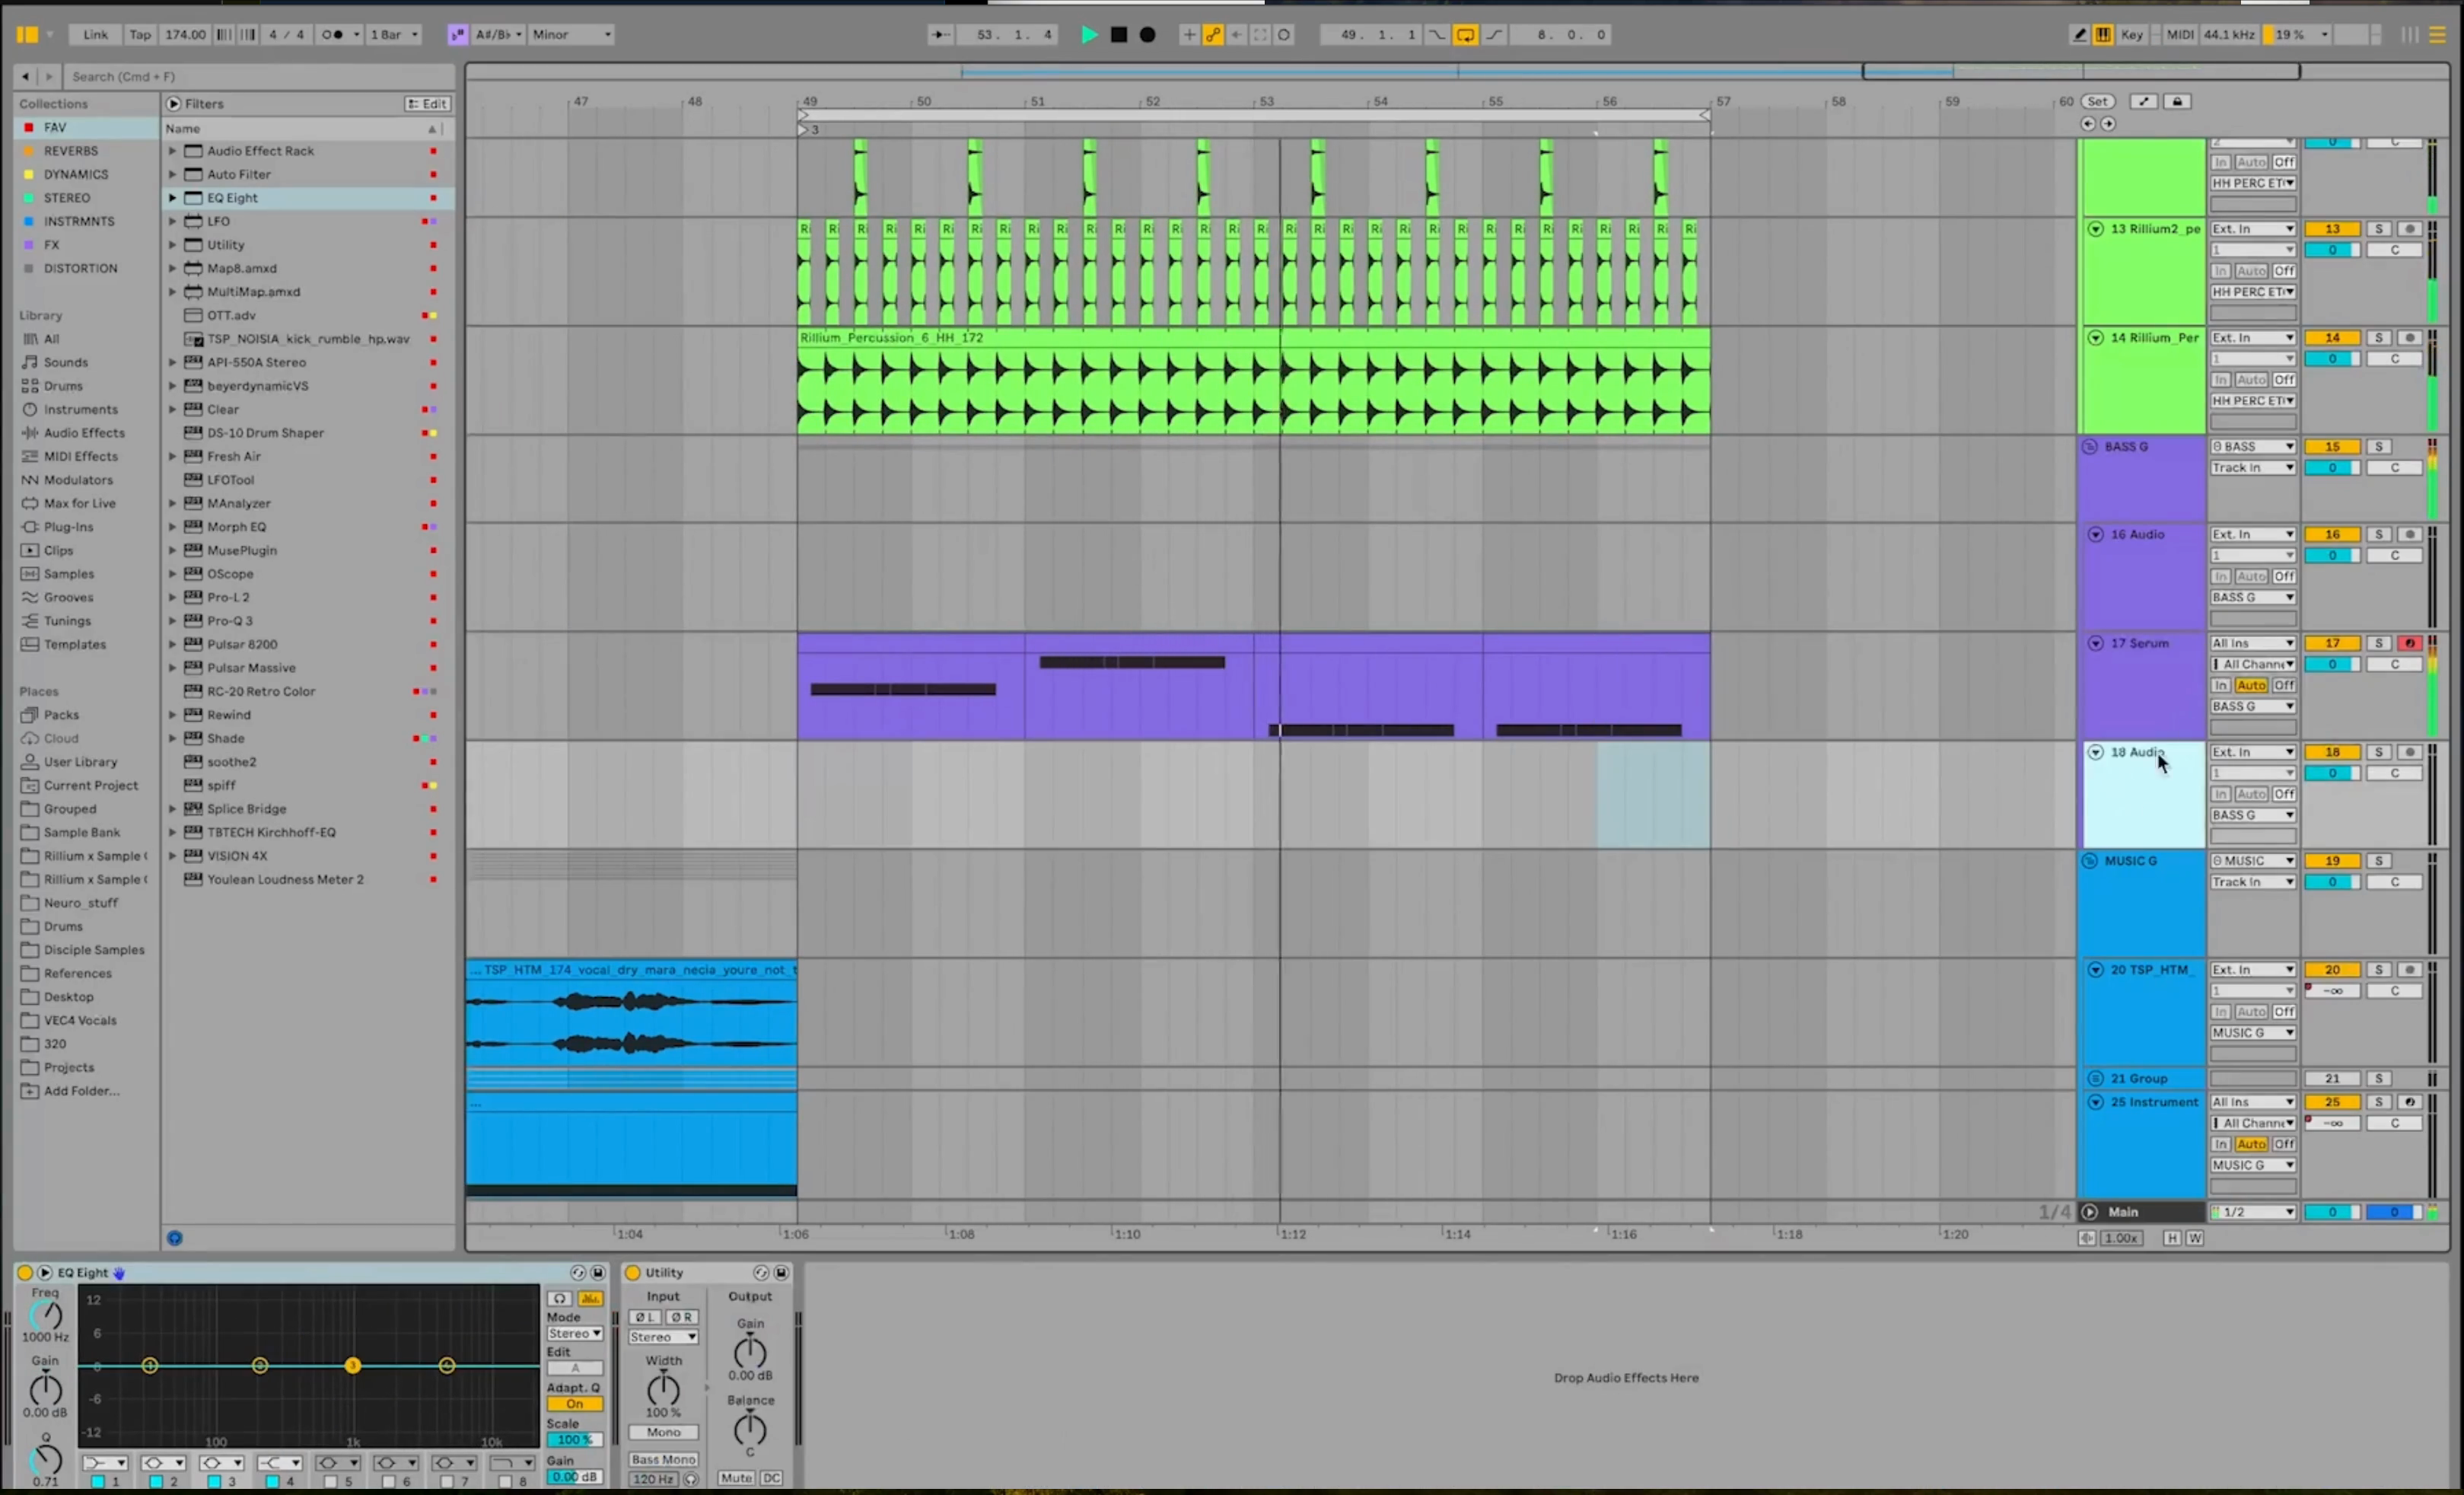Image resolution: width=2464 pixels, height=1495 pixels.
Task: Fold the MUSIC G group track
Action: click(x=2090, y=861)
